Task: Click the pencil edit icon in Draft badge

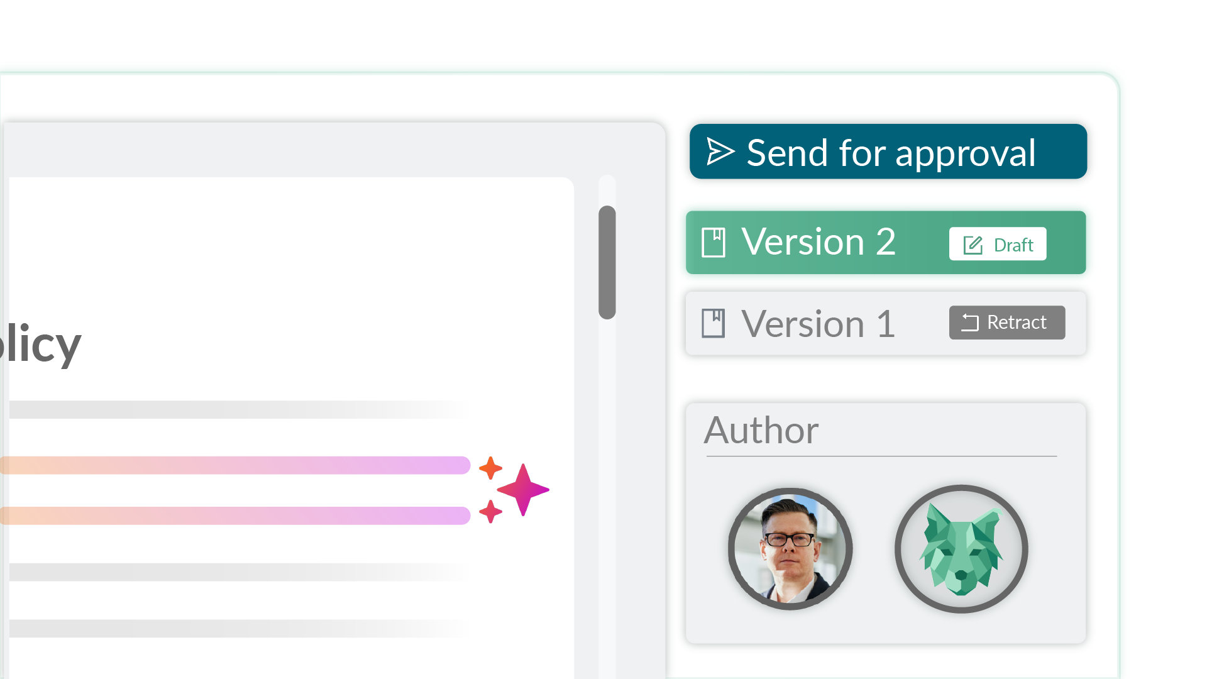Action: click(x=973, y=245)
